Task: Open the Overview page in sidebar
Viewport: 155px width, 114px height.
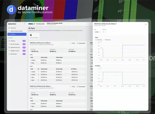Action: coord(17,28)
